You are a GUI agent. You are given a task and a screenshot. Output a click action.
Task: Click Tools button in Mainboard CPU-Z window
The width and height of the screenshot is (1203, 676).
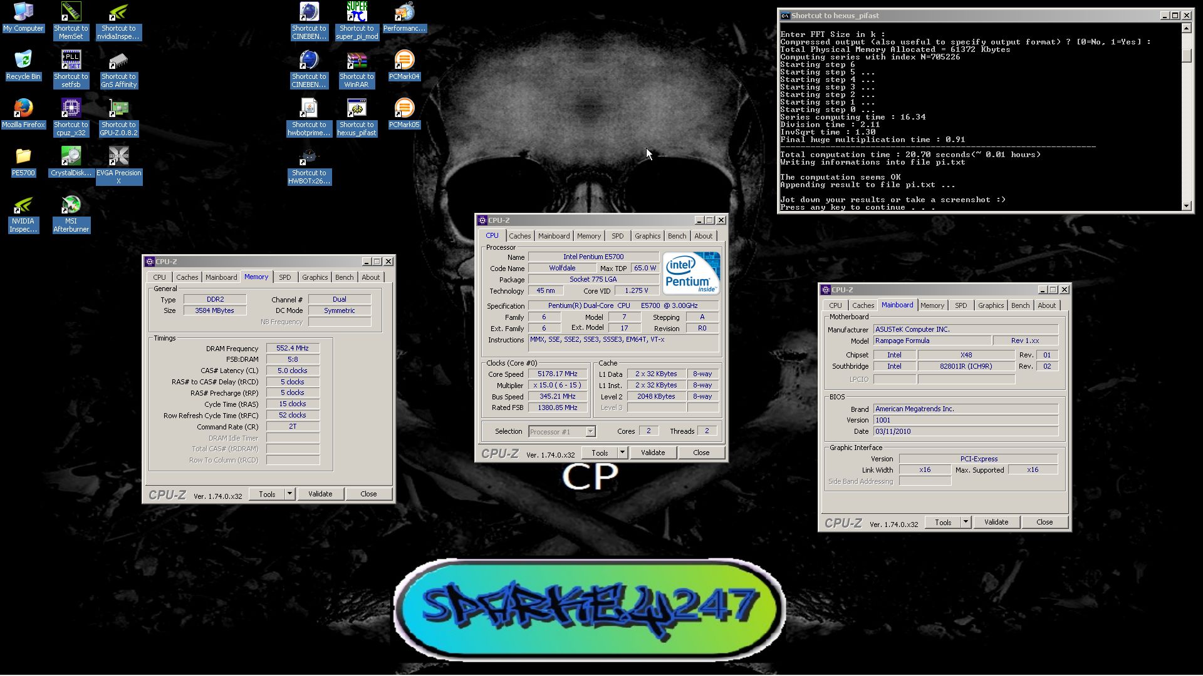tap(943, 522)
